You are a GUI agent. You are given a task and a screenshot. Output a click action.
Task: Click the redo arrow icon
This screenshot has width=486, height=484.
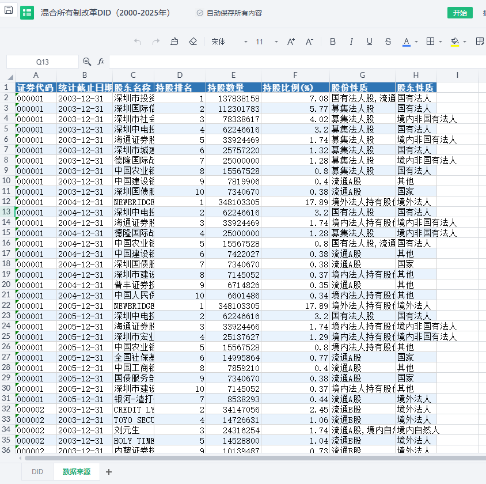click(x=155, y=41)
